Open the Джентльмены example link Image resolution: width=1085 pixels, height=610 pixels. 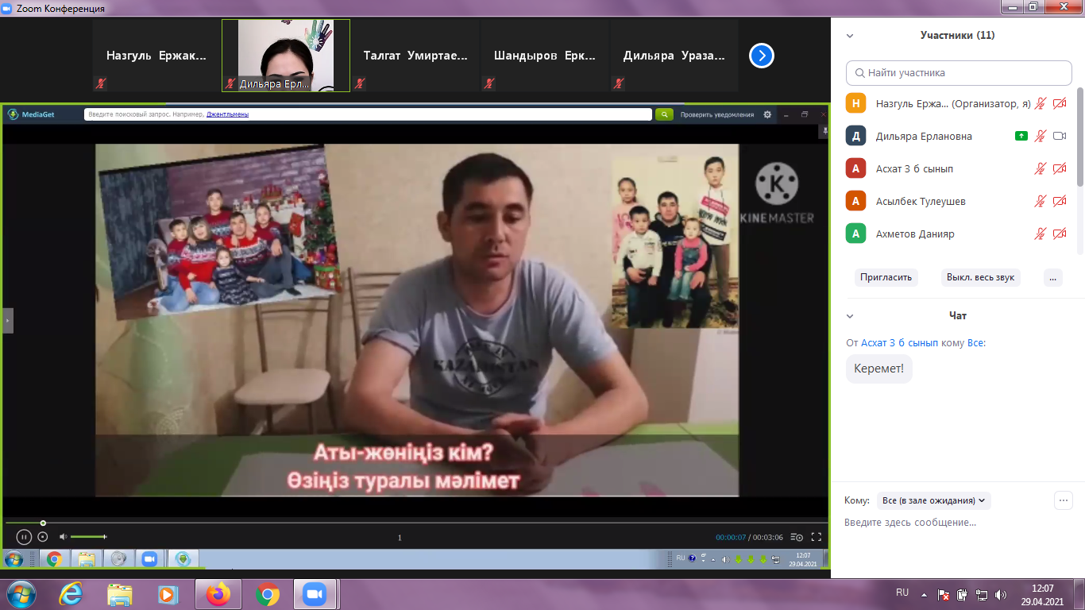coord(227,114)
